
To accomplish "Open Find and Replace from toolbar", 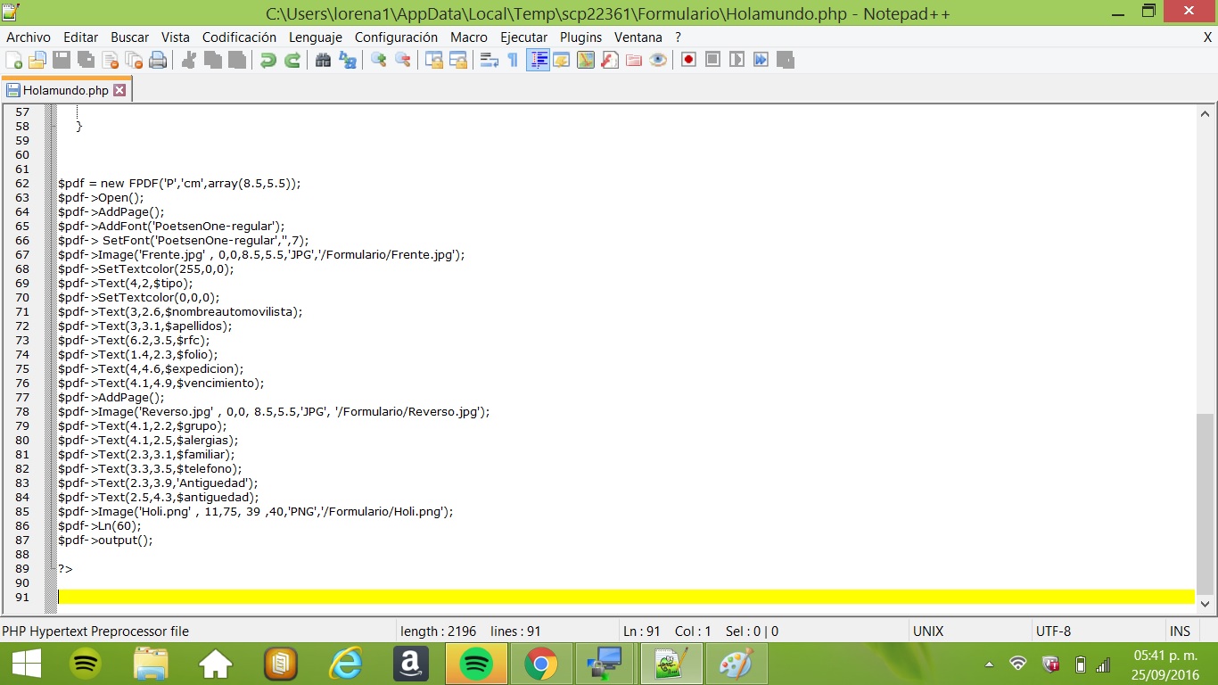I will point(348,60).
